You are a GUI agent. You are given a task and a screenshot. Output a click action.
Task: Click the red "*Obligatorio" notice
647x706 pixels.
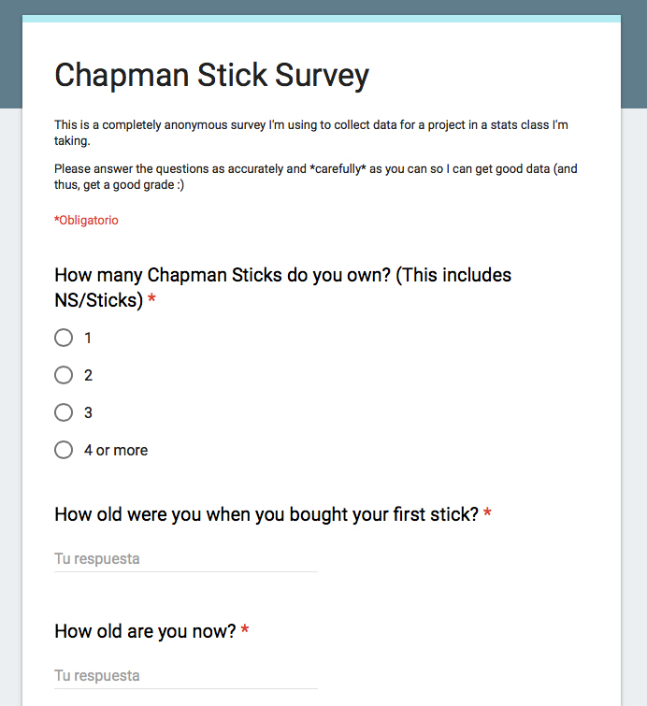point(86,221)
